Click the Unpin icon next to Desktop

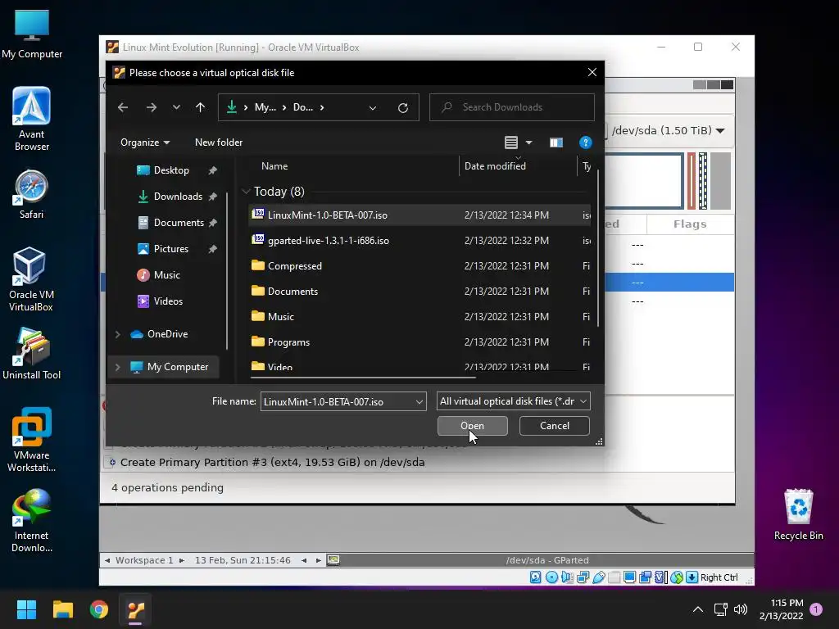pyautogui.click(x=212, y=170)
